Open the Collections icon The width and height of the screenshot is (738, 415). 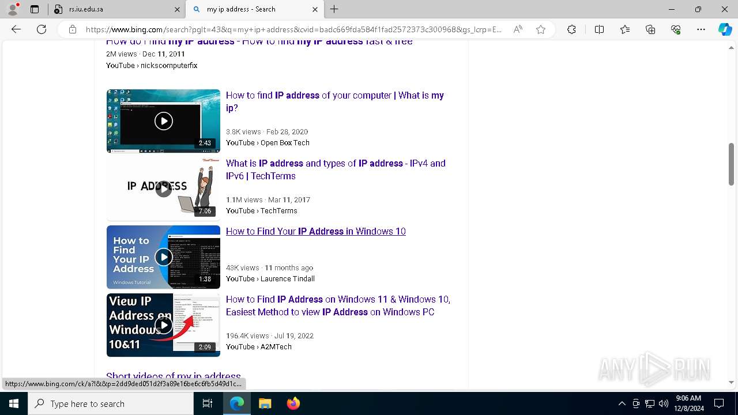(650, 29)
